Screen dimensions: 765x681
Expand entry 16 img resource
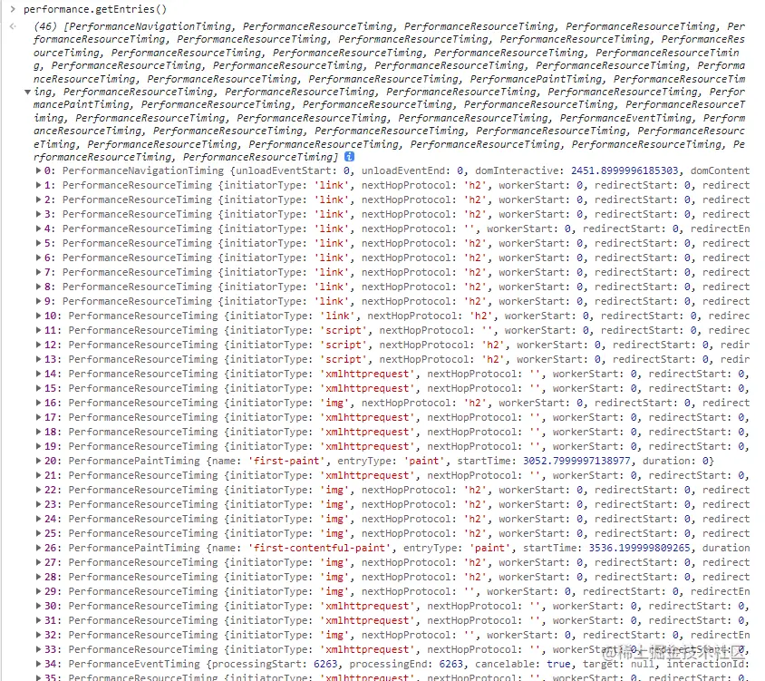38,403
